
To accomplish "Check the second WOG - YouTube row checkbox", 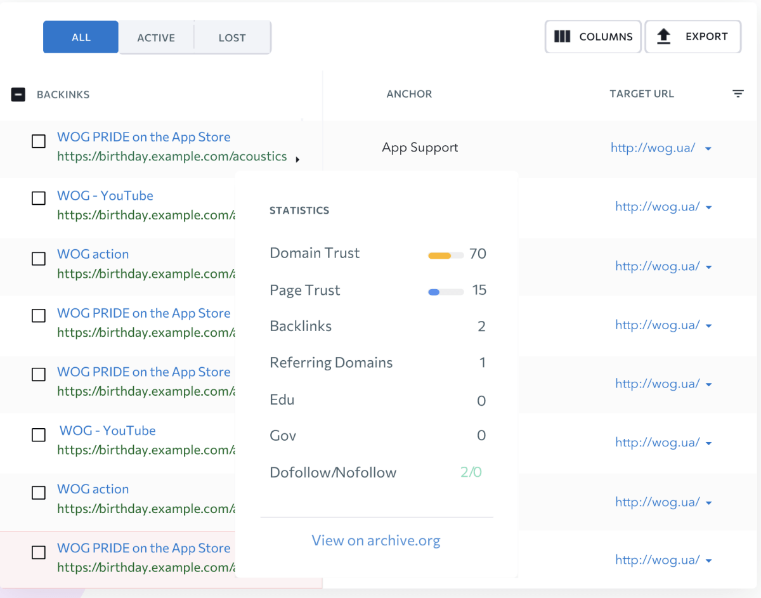I will point(39,434).
